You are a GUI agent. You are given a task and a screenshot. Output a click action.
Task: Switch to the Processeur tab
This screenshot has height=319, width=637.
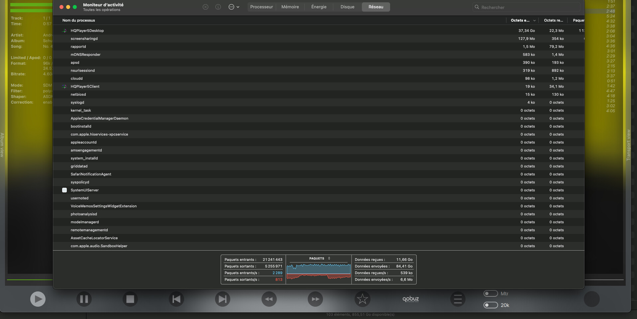[262, 7]
